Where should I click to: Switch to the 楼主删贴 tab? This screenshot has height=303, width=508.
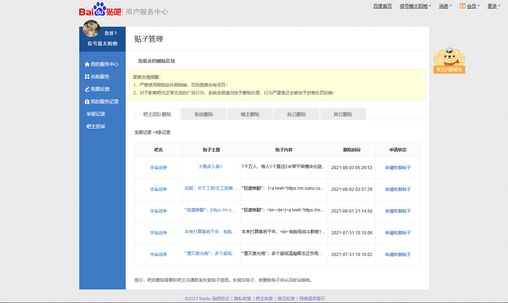pyautogui.click(x=250, y=114)
